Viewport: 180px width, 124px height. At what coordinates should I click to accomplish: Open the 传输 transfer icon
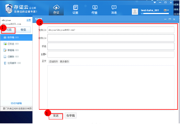(x=95, y=10)
